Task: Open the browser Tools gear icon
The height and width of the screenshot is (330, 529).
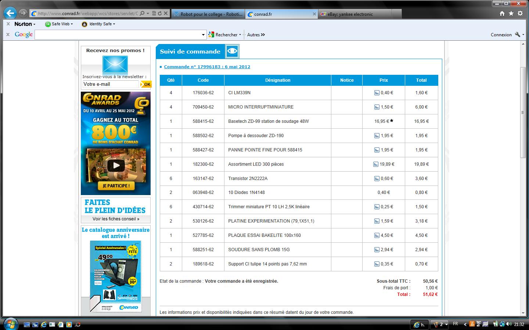Action: click(x=520, y=14)
